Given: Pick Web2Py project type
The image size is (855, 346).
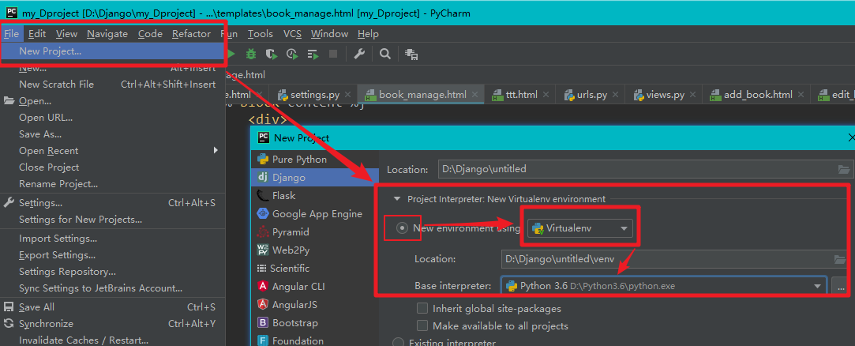Looking at the screenshot, I should click(291, 250).
